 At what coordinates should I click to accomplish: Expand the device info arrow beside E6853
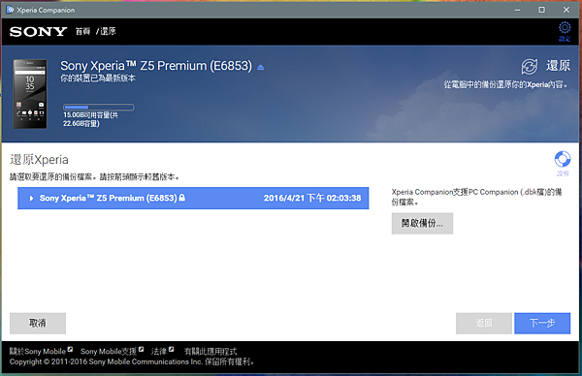261,67
